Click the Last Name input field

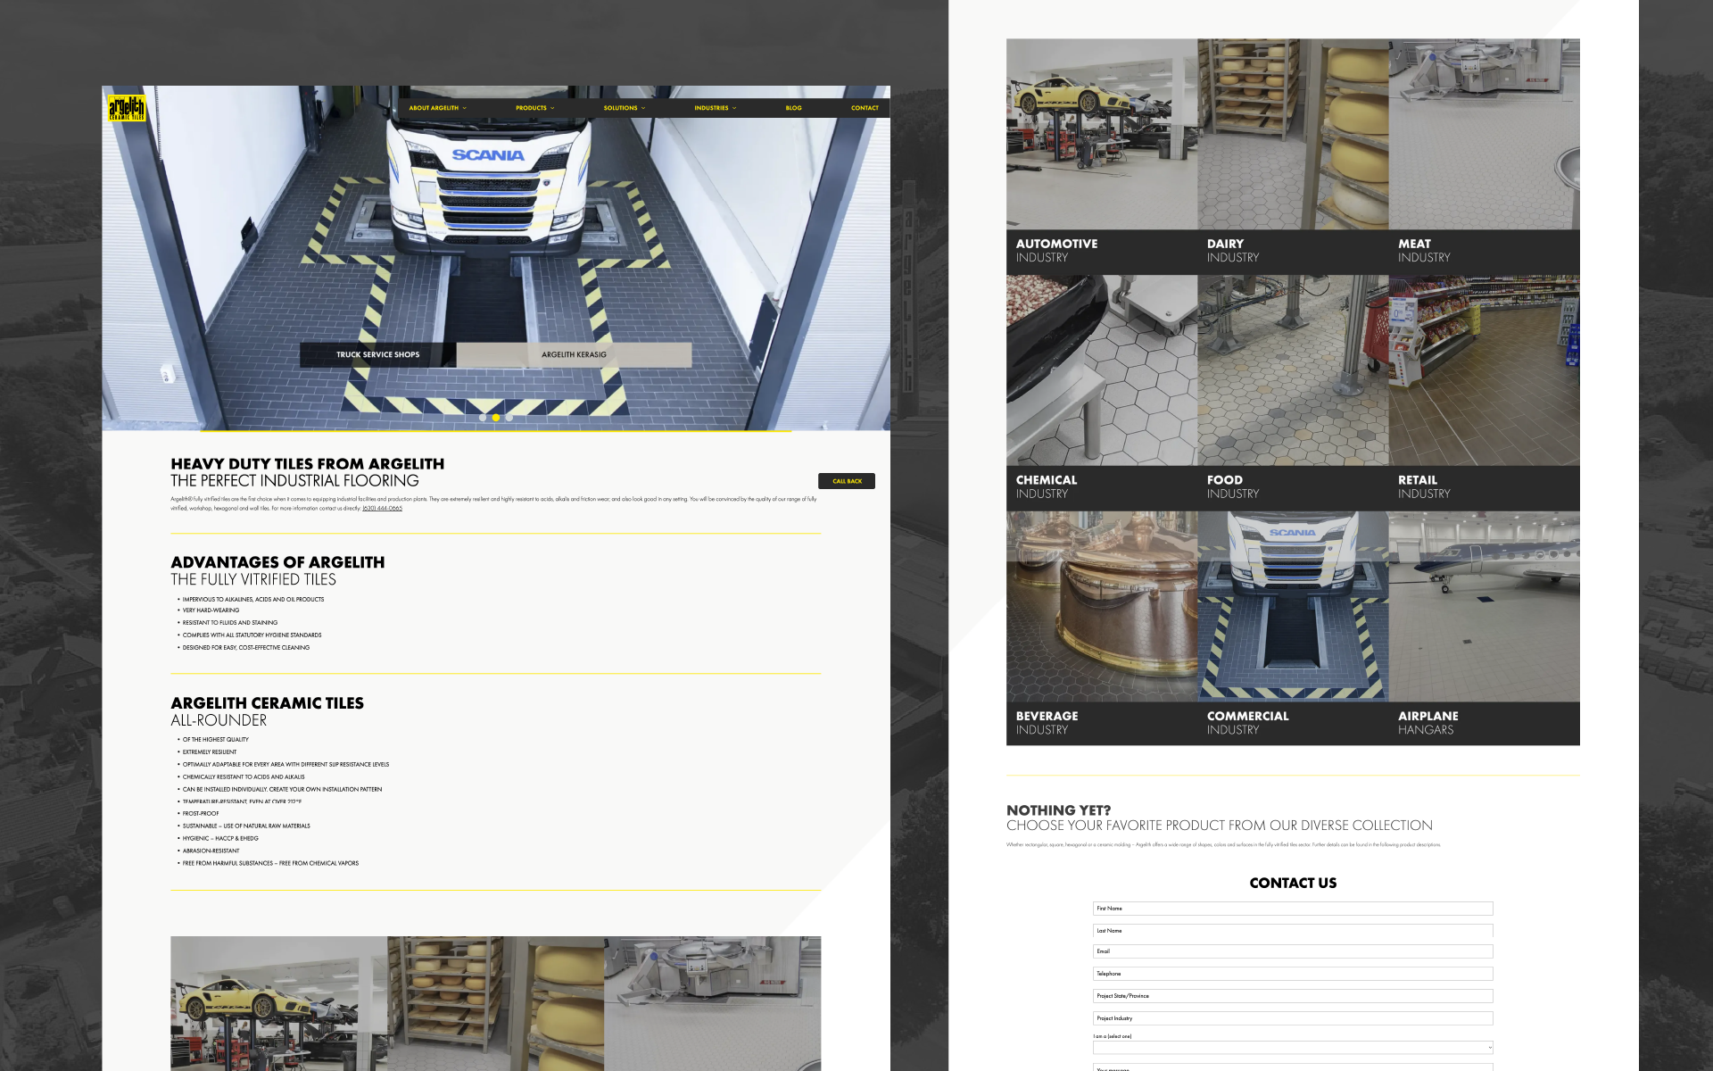(1293, 931)
